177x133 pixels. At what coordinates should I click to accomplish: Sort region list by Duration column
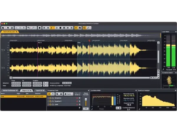[x=38, y=93]
